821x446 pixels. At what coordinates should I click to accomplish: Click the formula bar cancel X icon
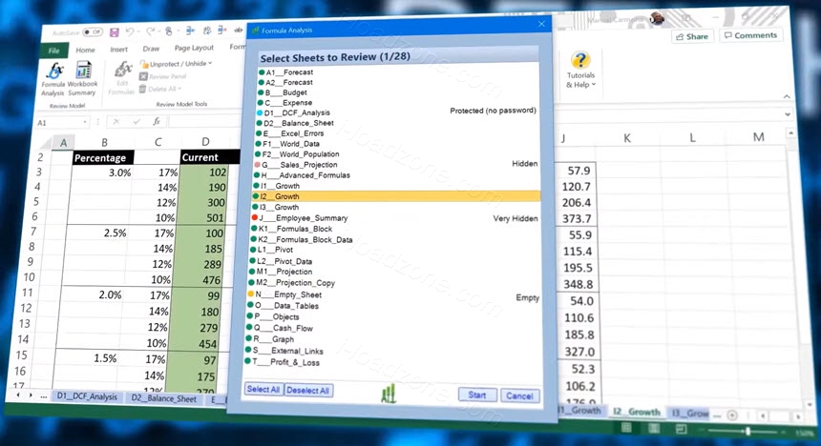[x=116, y=122]
